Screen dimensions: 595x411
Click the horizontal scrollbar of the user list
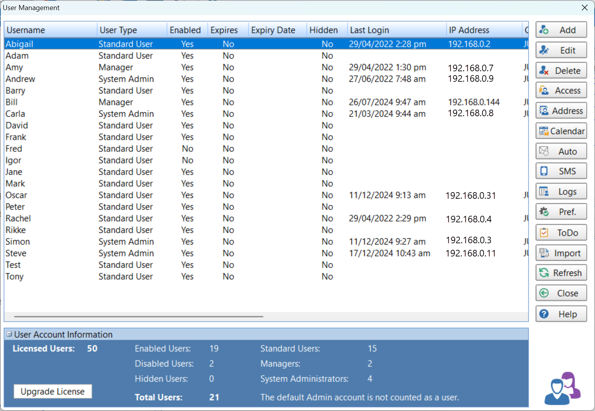[x=139, y=316]
